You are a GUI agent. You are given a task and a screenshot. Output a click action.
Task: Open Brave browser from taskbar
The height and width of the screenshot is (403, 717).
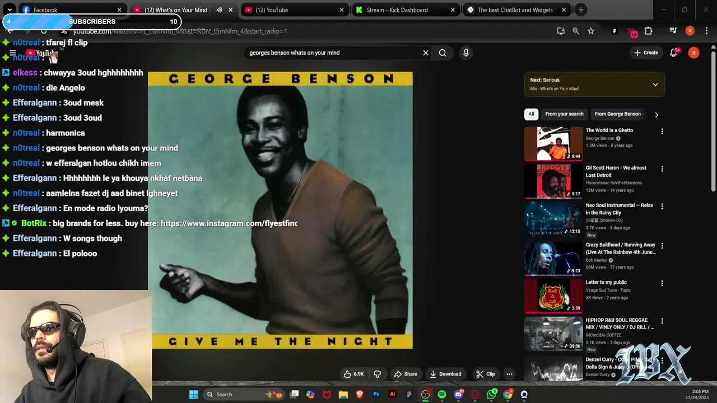point(360,395)
